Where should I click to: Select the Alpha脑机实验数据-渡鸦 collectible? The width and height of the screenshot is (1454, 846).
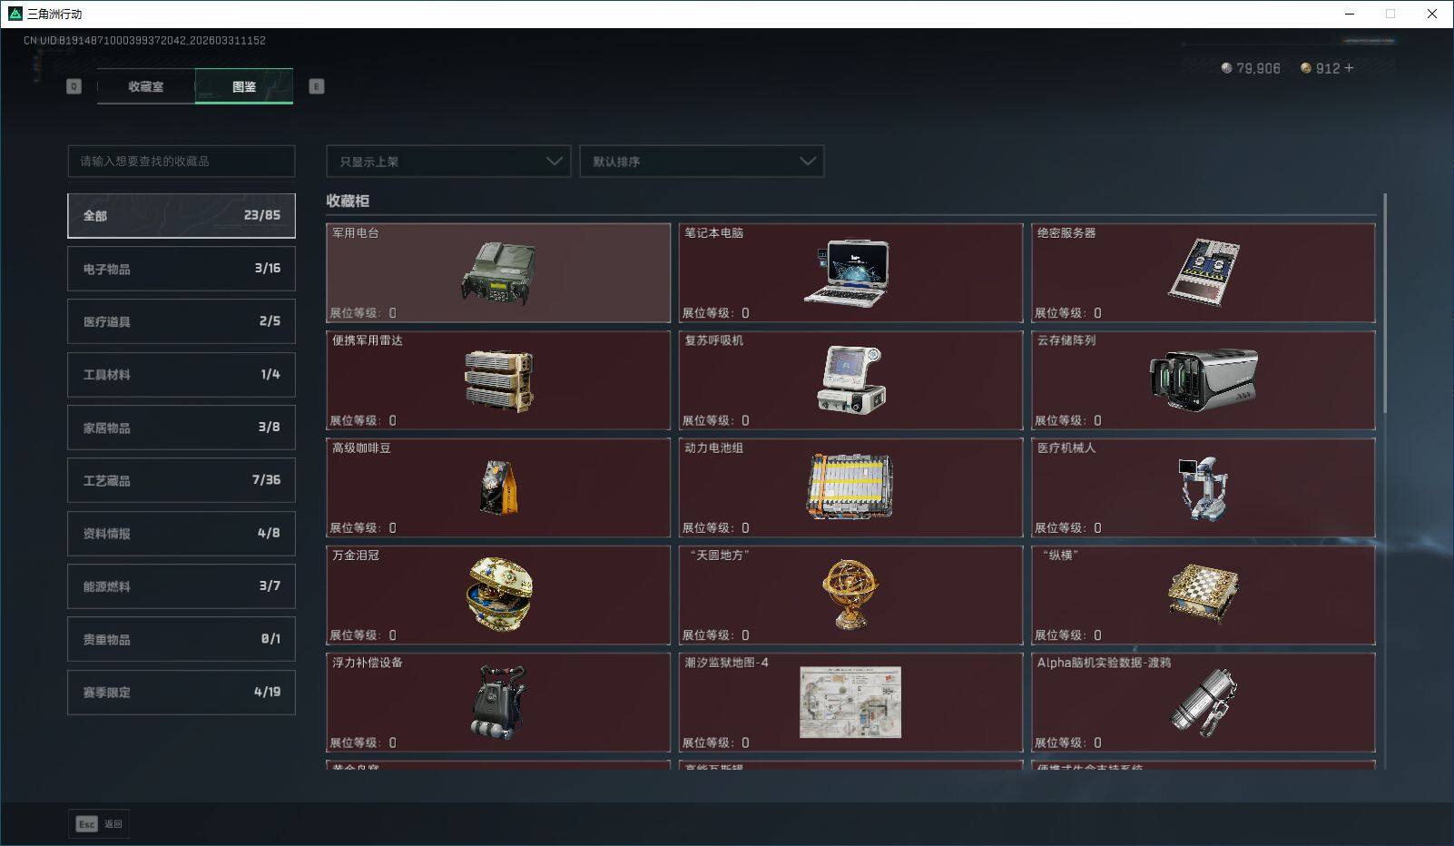[1203, 702]
